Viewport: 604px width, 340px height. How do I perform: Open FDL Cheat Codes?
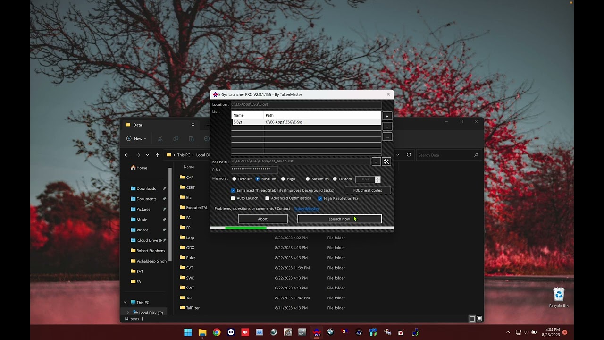coord(368,190)
